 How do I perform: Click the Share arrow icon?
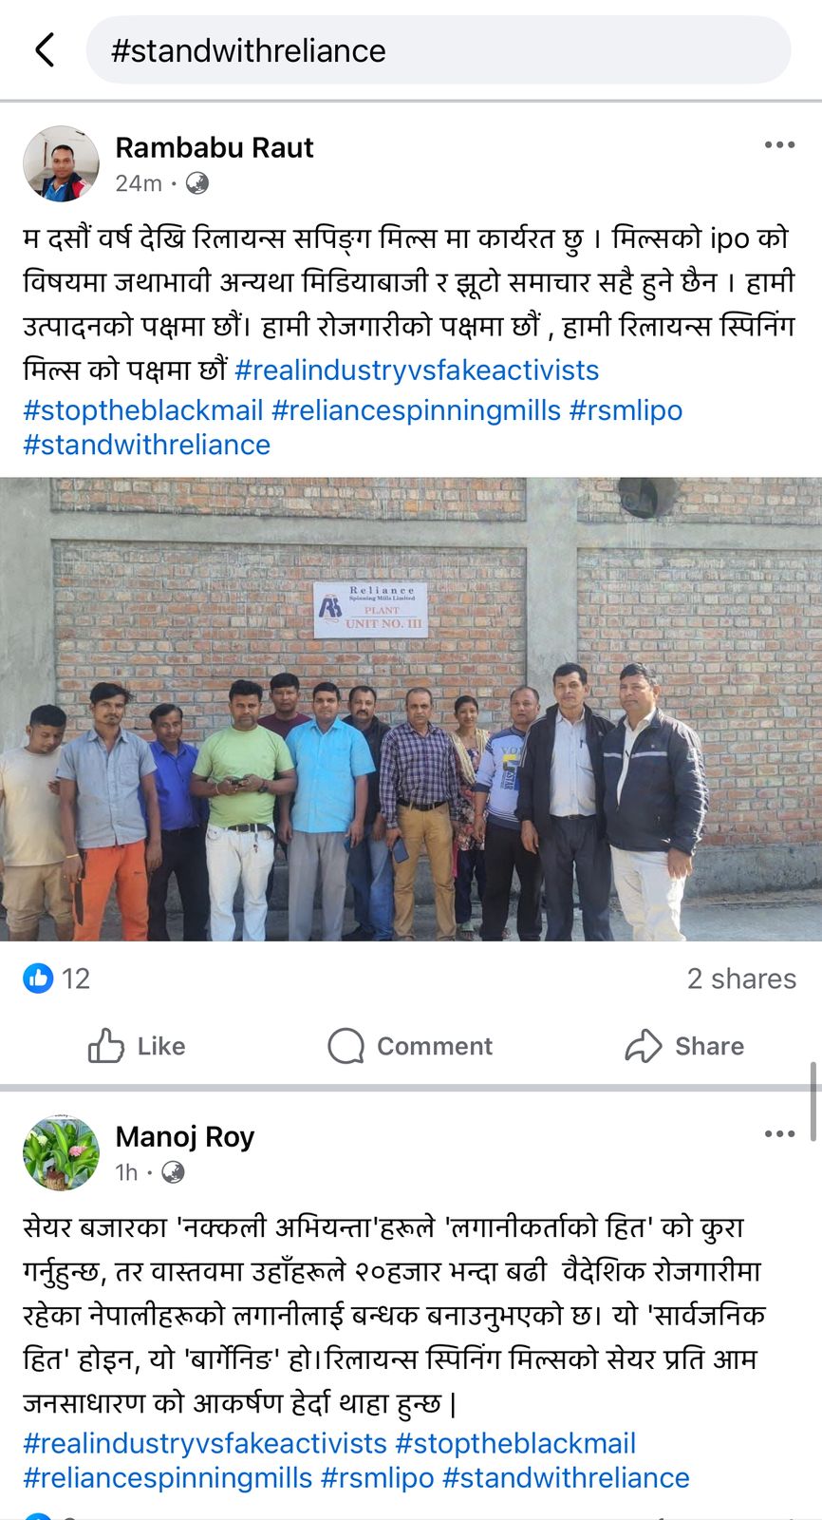pos(643,1046)
